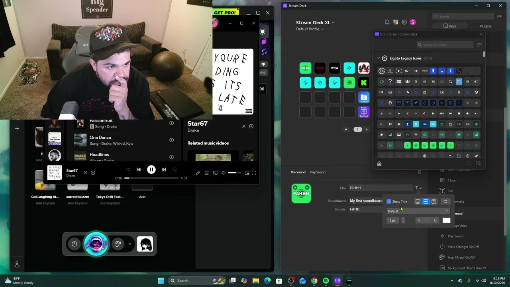Image resolution: width=510 pixels, height=287 pixels.
Task: Select the Links folder key
Action: (x=364, y=97)
